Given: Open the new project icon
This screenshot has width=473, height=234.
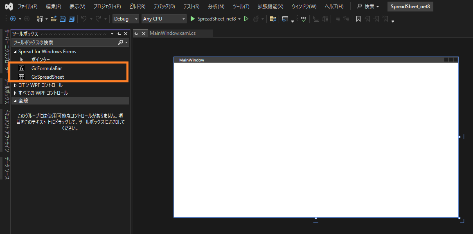Looking at the screenshot, I should coord(40,19).
